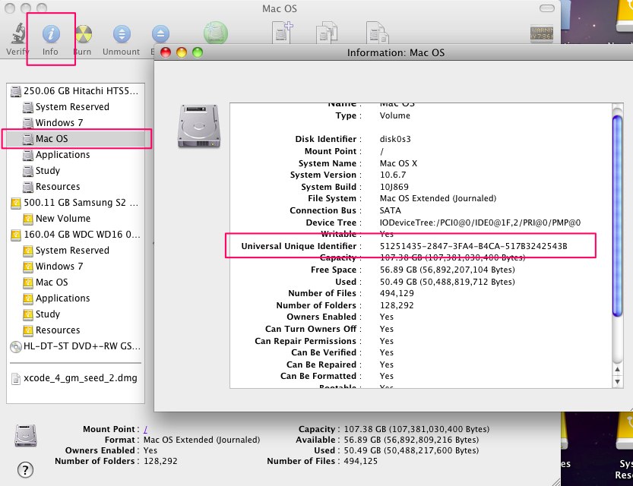This screenshot has height=486, width=633.
Task: Click the help question mark button
Action: (x=25, y=470)
